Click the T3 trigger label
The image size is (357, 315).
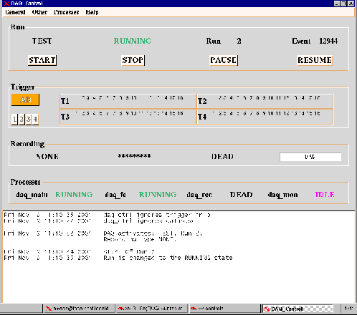point(65,117)
